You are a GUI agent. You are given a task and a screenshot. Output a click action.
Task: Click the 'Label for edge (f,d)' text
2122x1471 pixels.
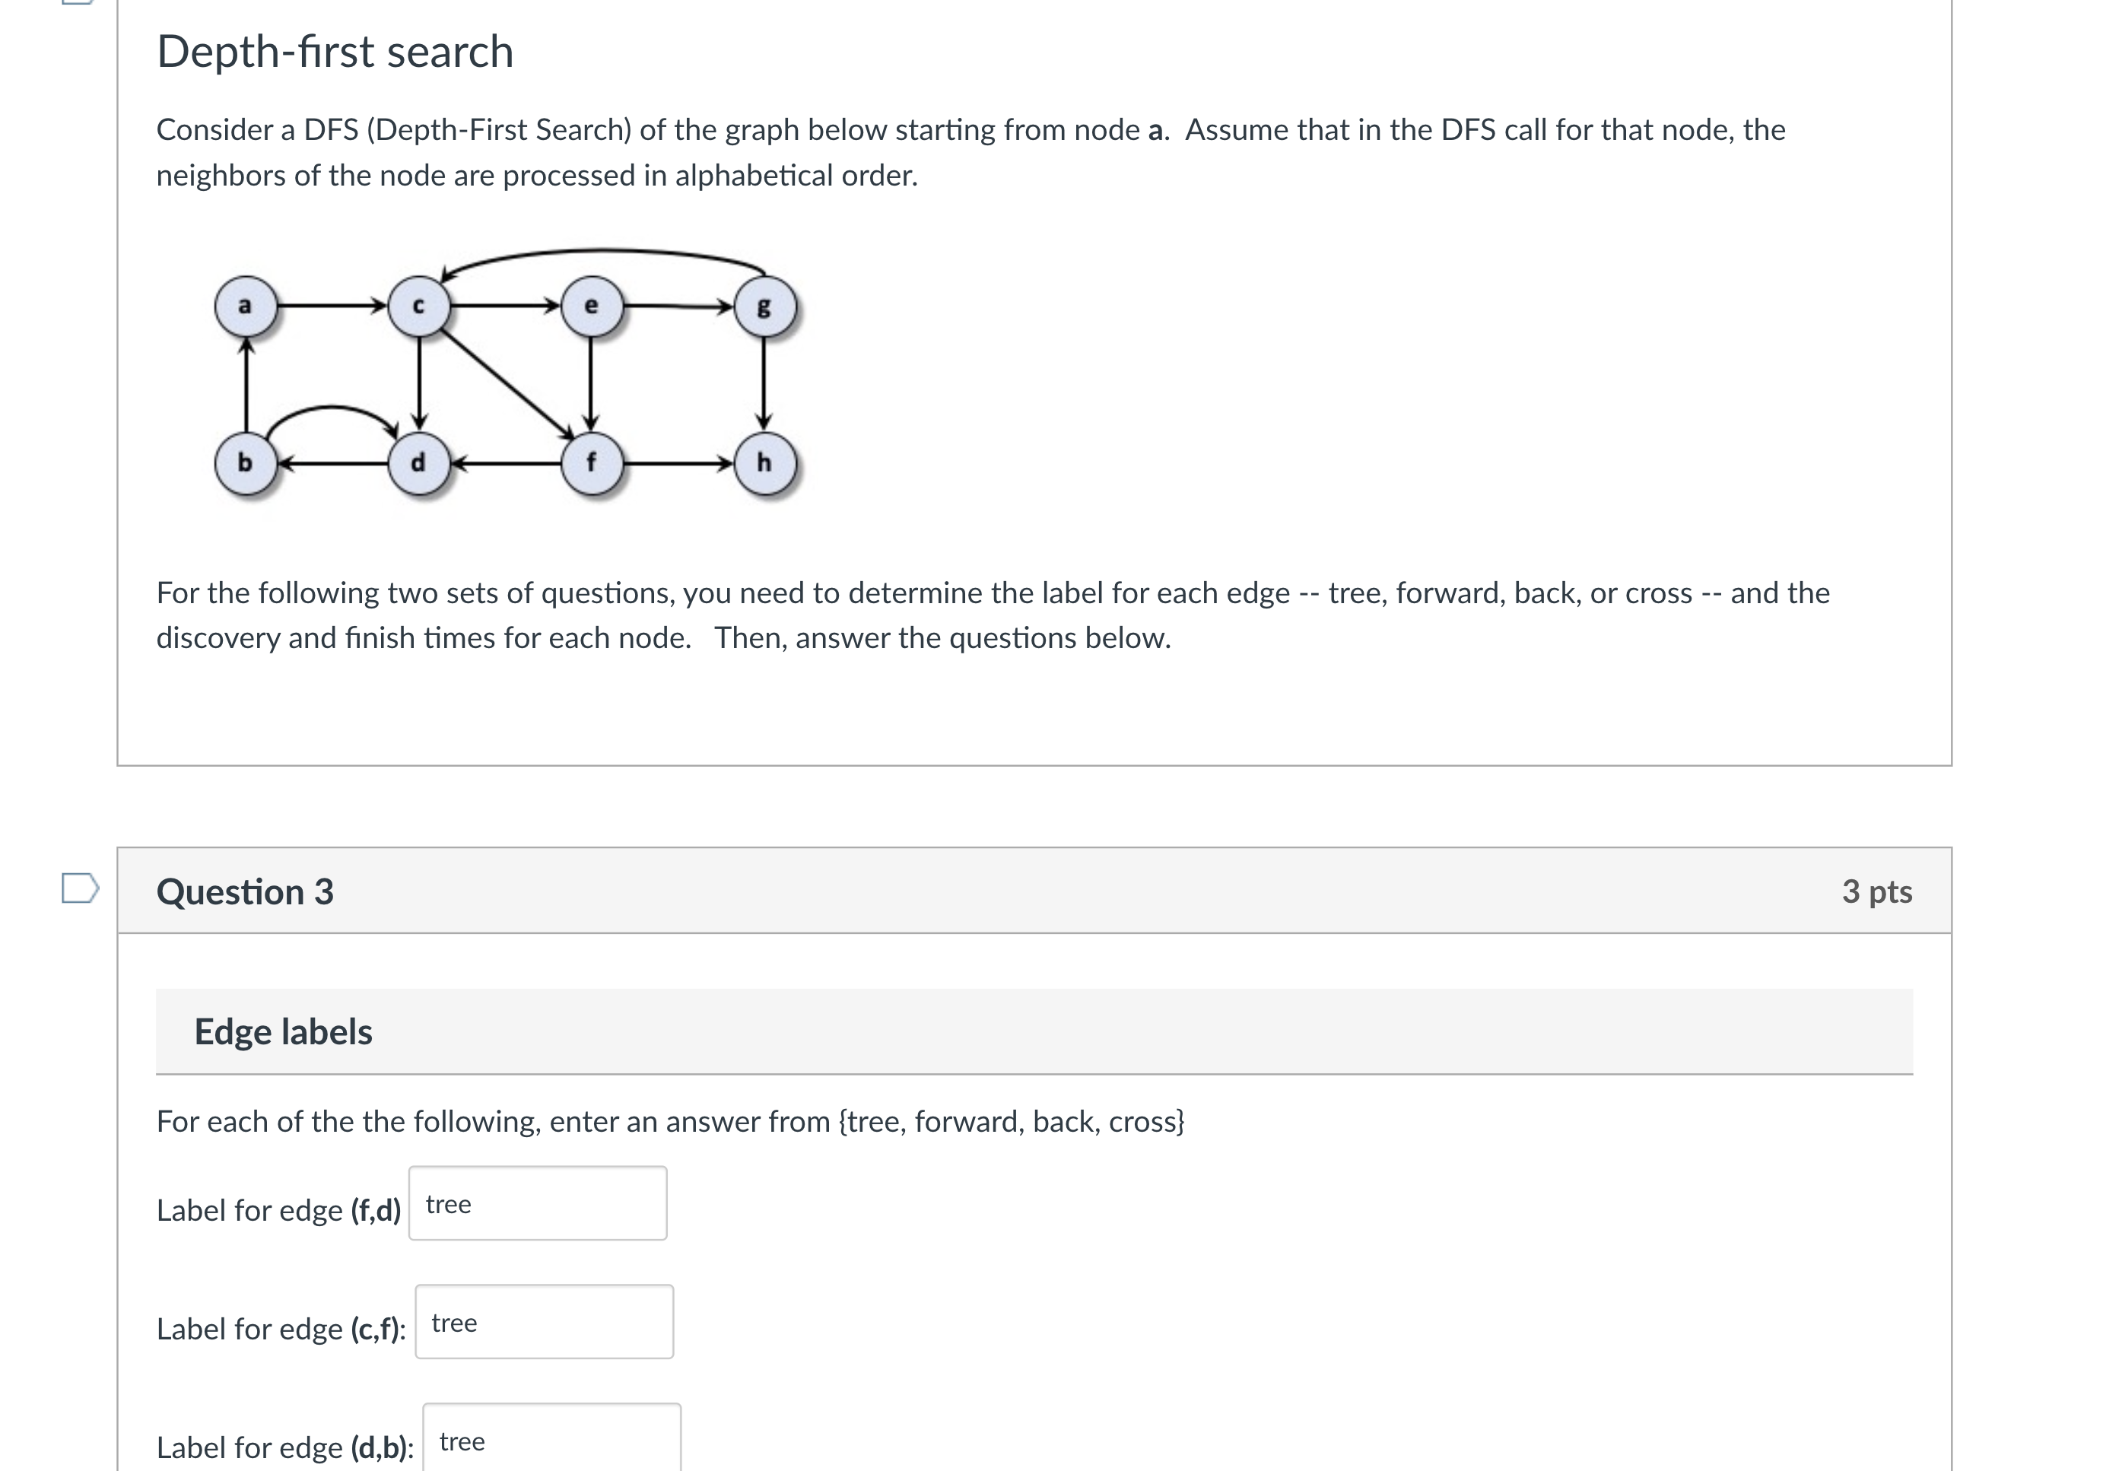coord(279,1210)
